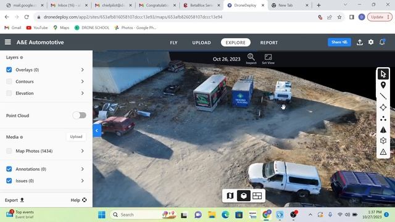Select the volume cone measurement tool
395x222 pixels.
[383, 129]
